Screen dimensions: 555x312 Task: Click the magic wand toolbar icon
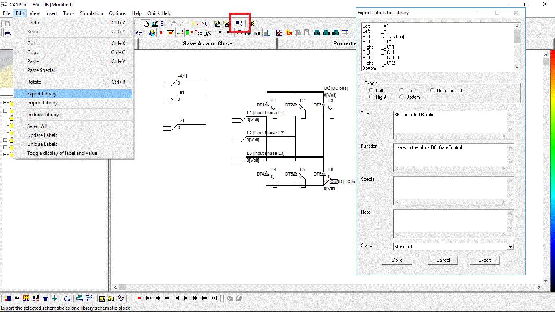pyautogui.click(x=208, y=32)
